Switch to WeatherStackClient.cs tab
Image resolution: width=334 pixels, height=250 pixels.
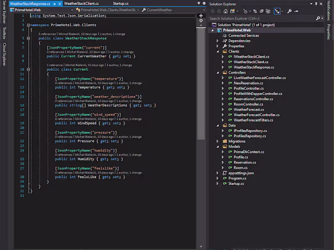click(81, 4)
